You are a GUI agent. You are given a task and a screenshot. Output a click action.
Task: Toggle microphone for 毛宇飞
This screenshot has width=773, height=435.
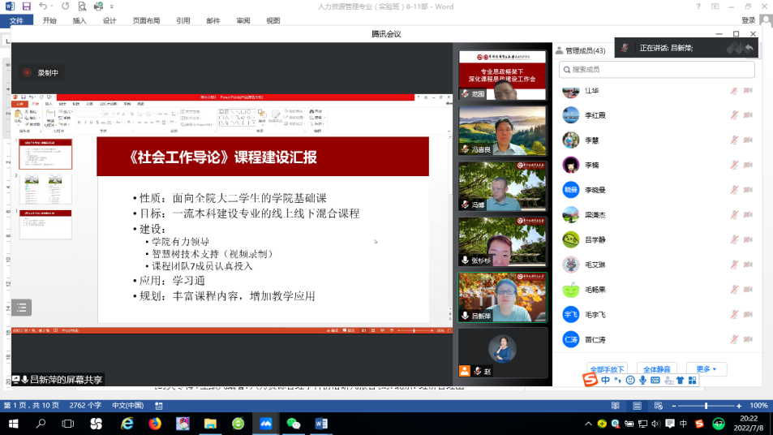pos(733,315)
